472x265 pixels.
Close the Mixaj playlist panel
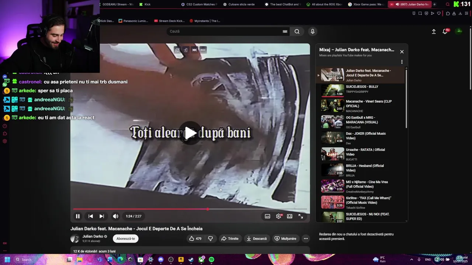pos(402,52)
